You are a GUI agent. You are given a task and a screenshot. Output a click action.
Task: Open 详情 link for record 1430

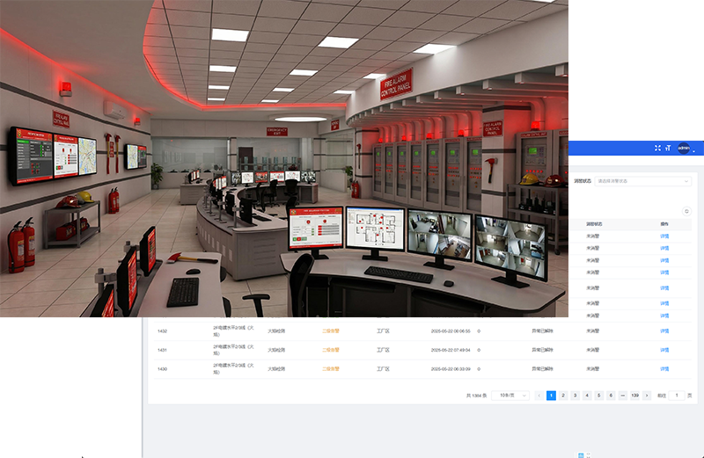(x=664, y=368)
